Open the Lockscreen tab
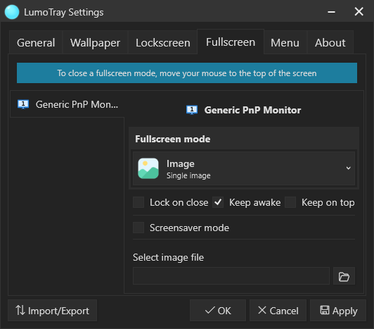This screenshot has height=329, width=374. (x=163, y=43)
